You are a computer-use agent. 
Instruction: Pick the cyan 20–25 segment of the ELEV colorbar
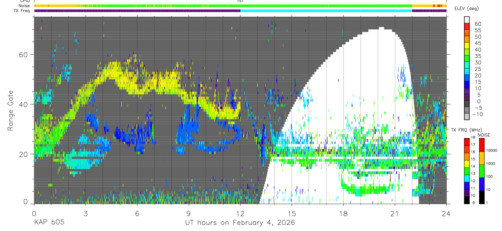tap(467, 72)
